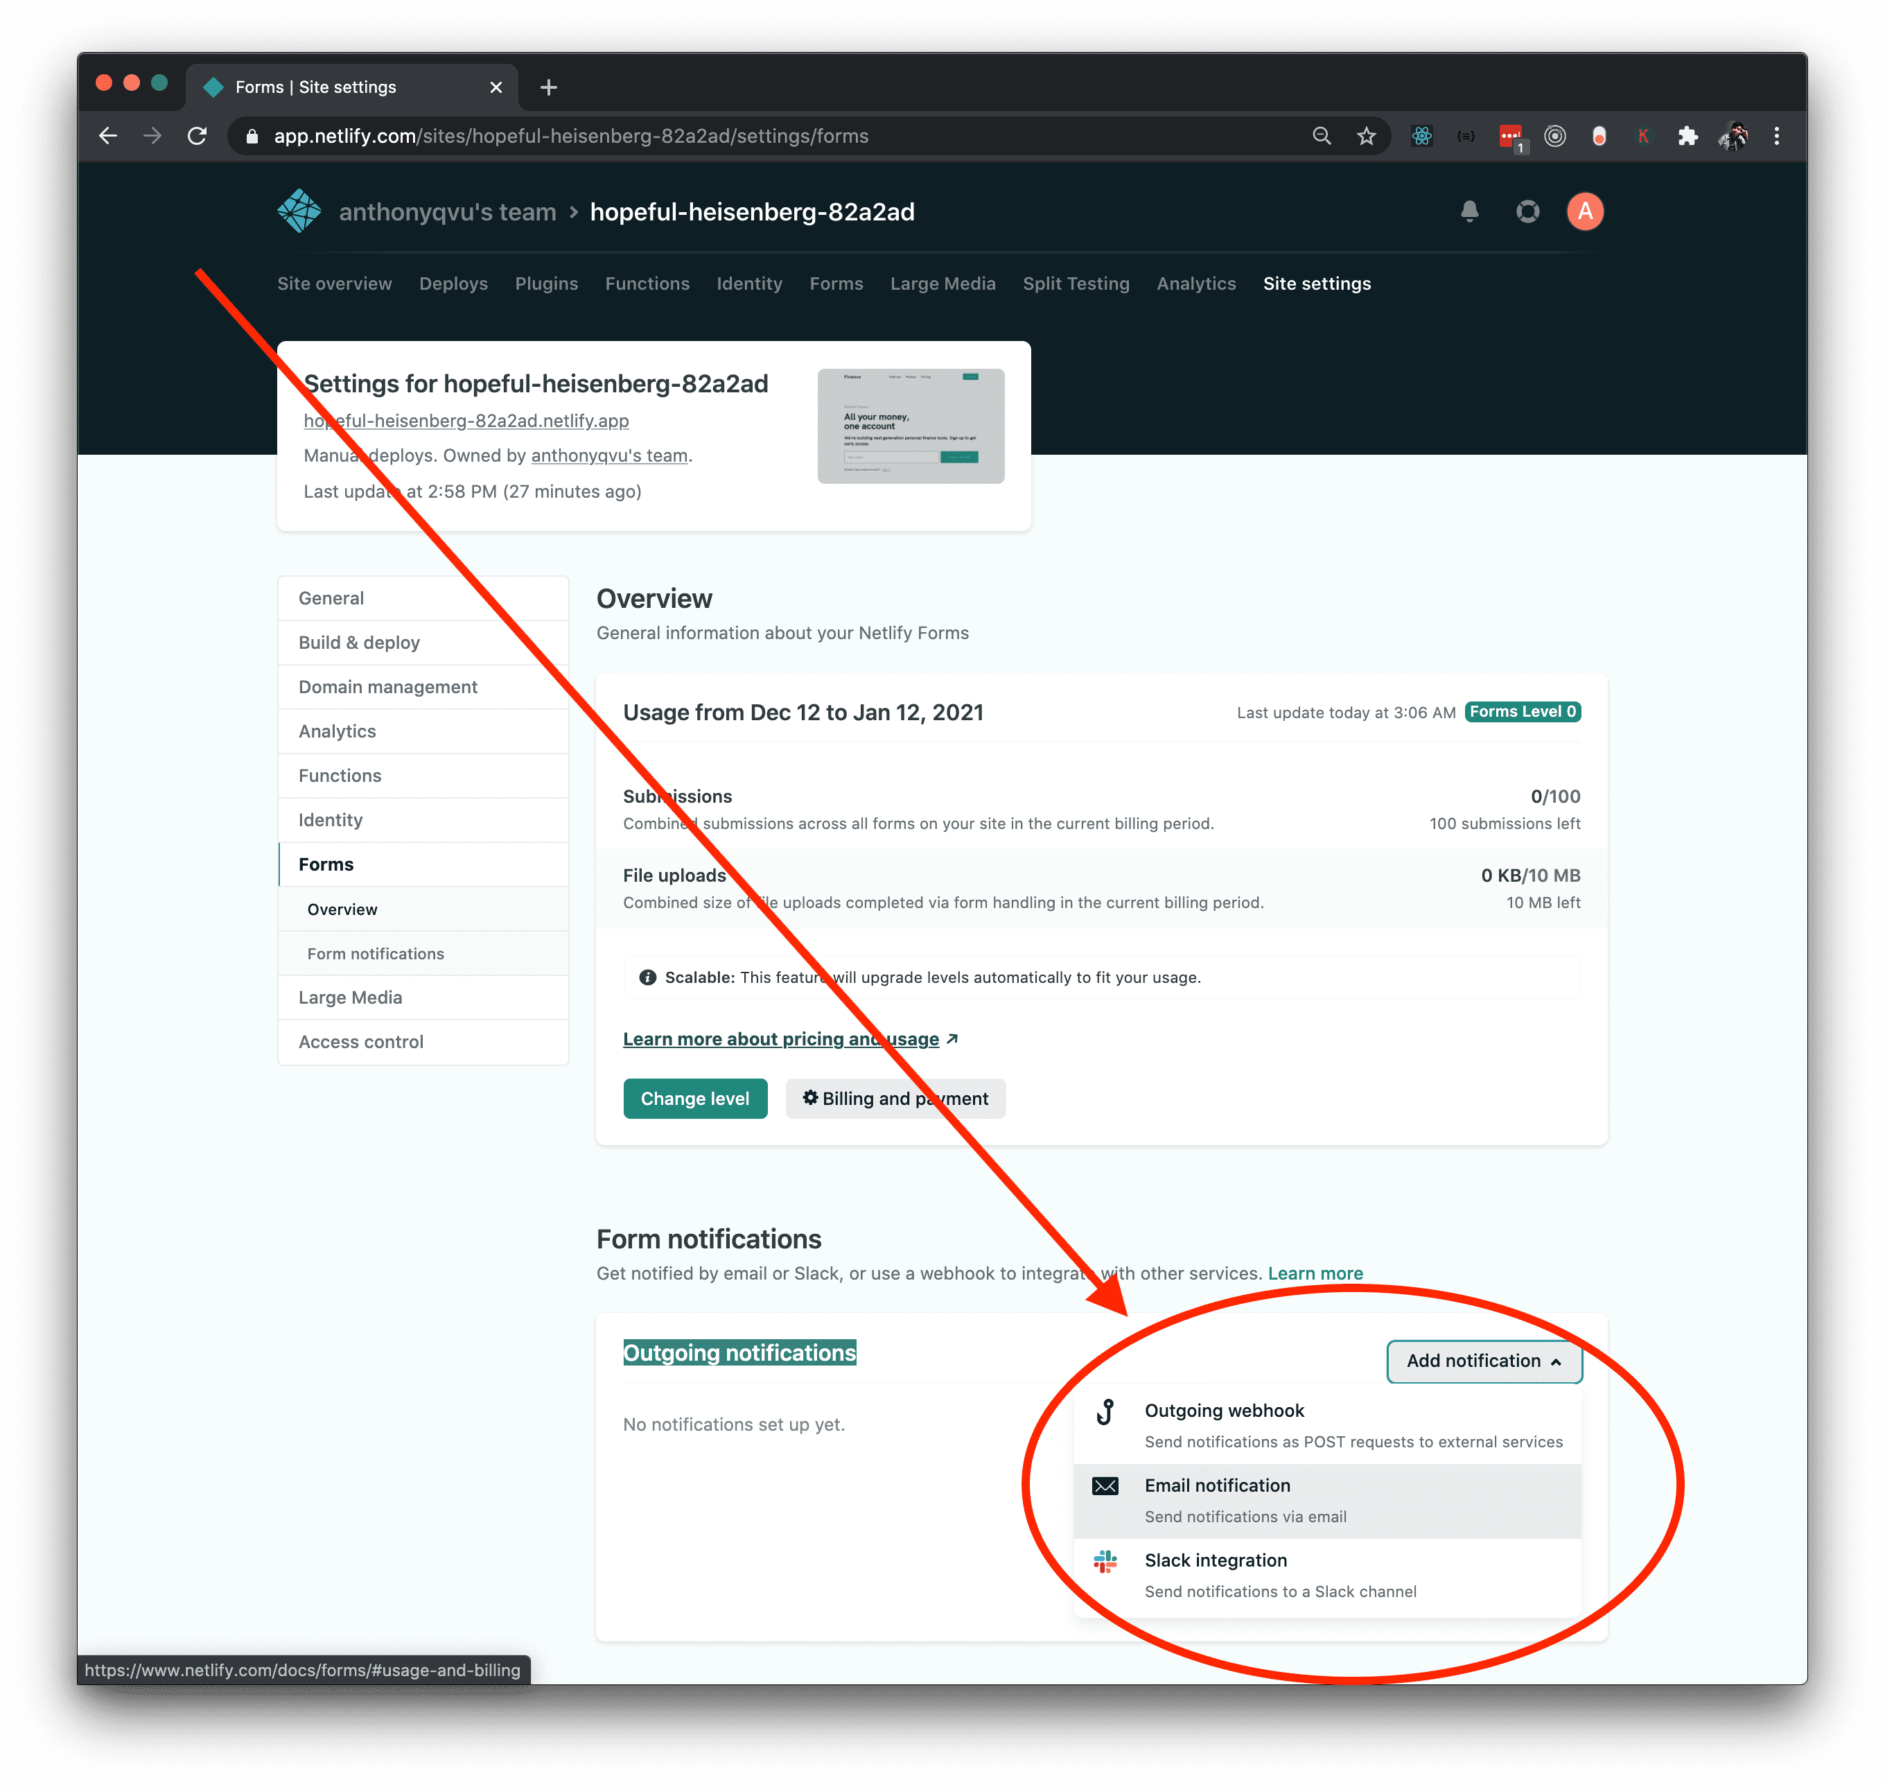Open Access control settings
The height and width of the screenshot is (1787, 1885).
(x=423, y=1042)
